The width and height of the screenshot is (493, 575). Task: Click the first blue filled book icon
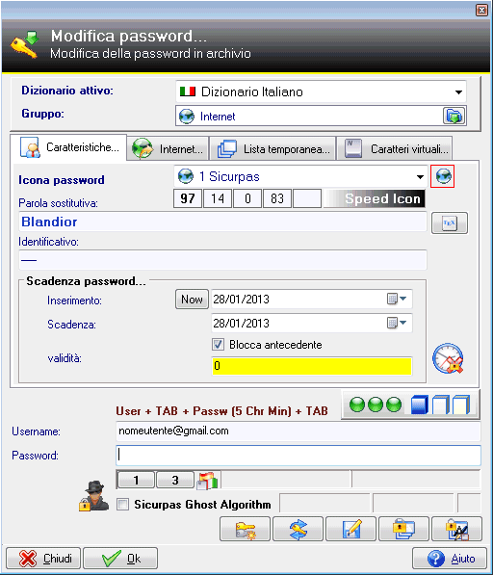[419, 405]
